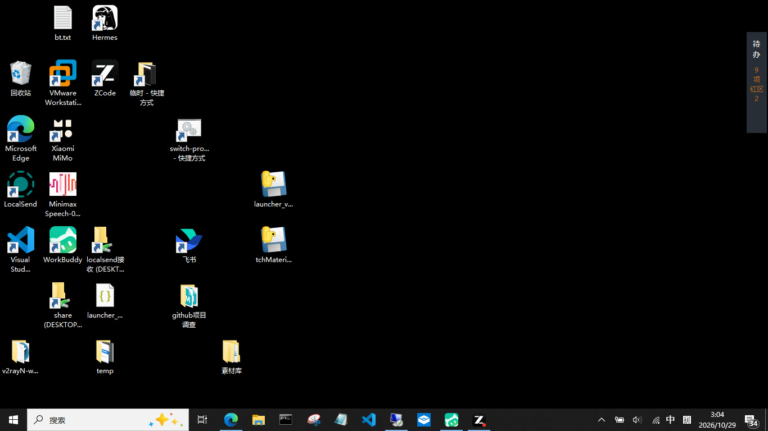Select the share network folder shortcut
768x431 pixels.
pos(63,305)
